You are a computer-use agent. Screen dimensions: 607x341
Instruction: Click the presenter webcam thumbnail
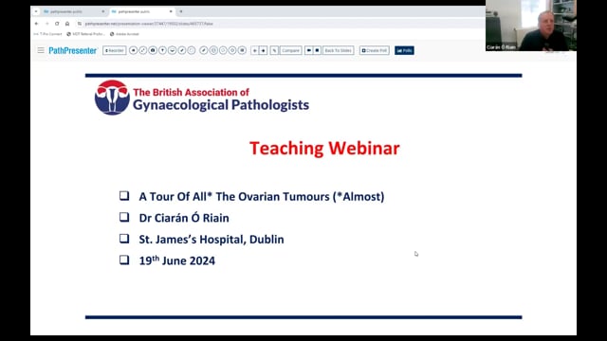click(x=531, y=26)
